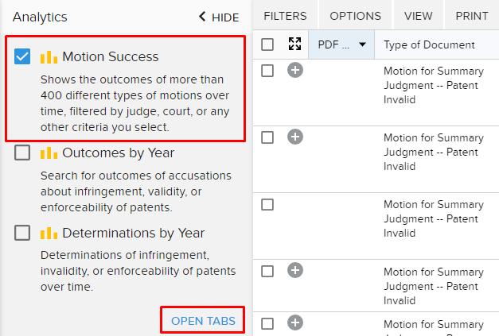The width and height of the screenshot is (499, 336).
Task: Click the Motion Success bar chart icon
Action: 49,57
